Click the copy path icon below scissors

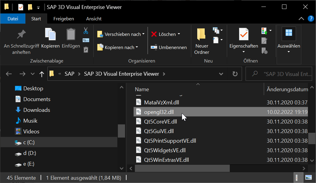click(x=86, y=40)
